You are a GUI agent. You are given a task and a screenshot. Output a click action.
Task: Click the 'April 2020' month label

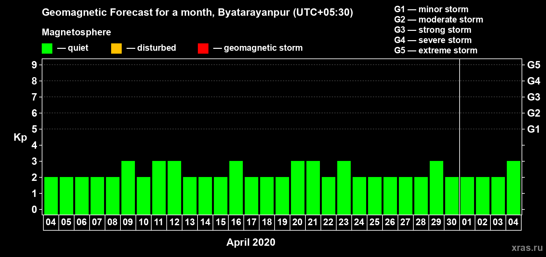(251, 242)
